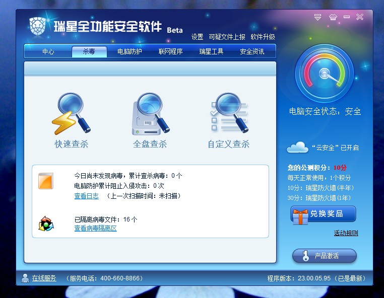This screenshot has height=298, width=384.
Task: Click the Rising lion shield logo
Action: click(37, 26)
